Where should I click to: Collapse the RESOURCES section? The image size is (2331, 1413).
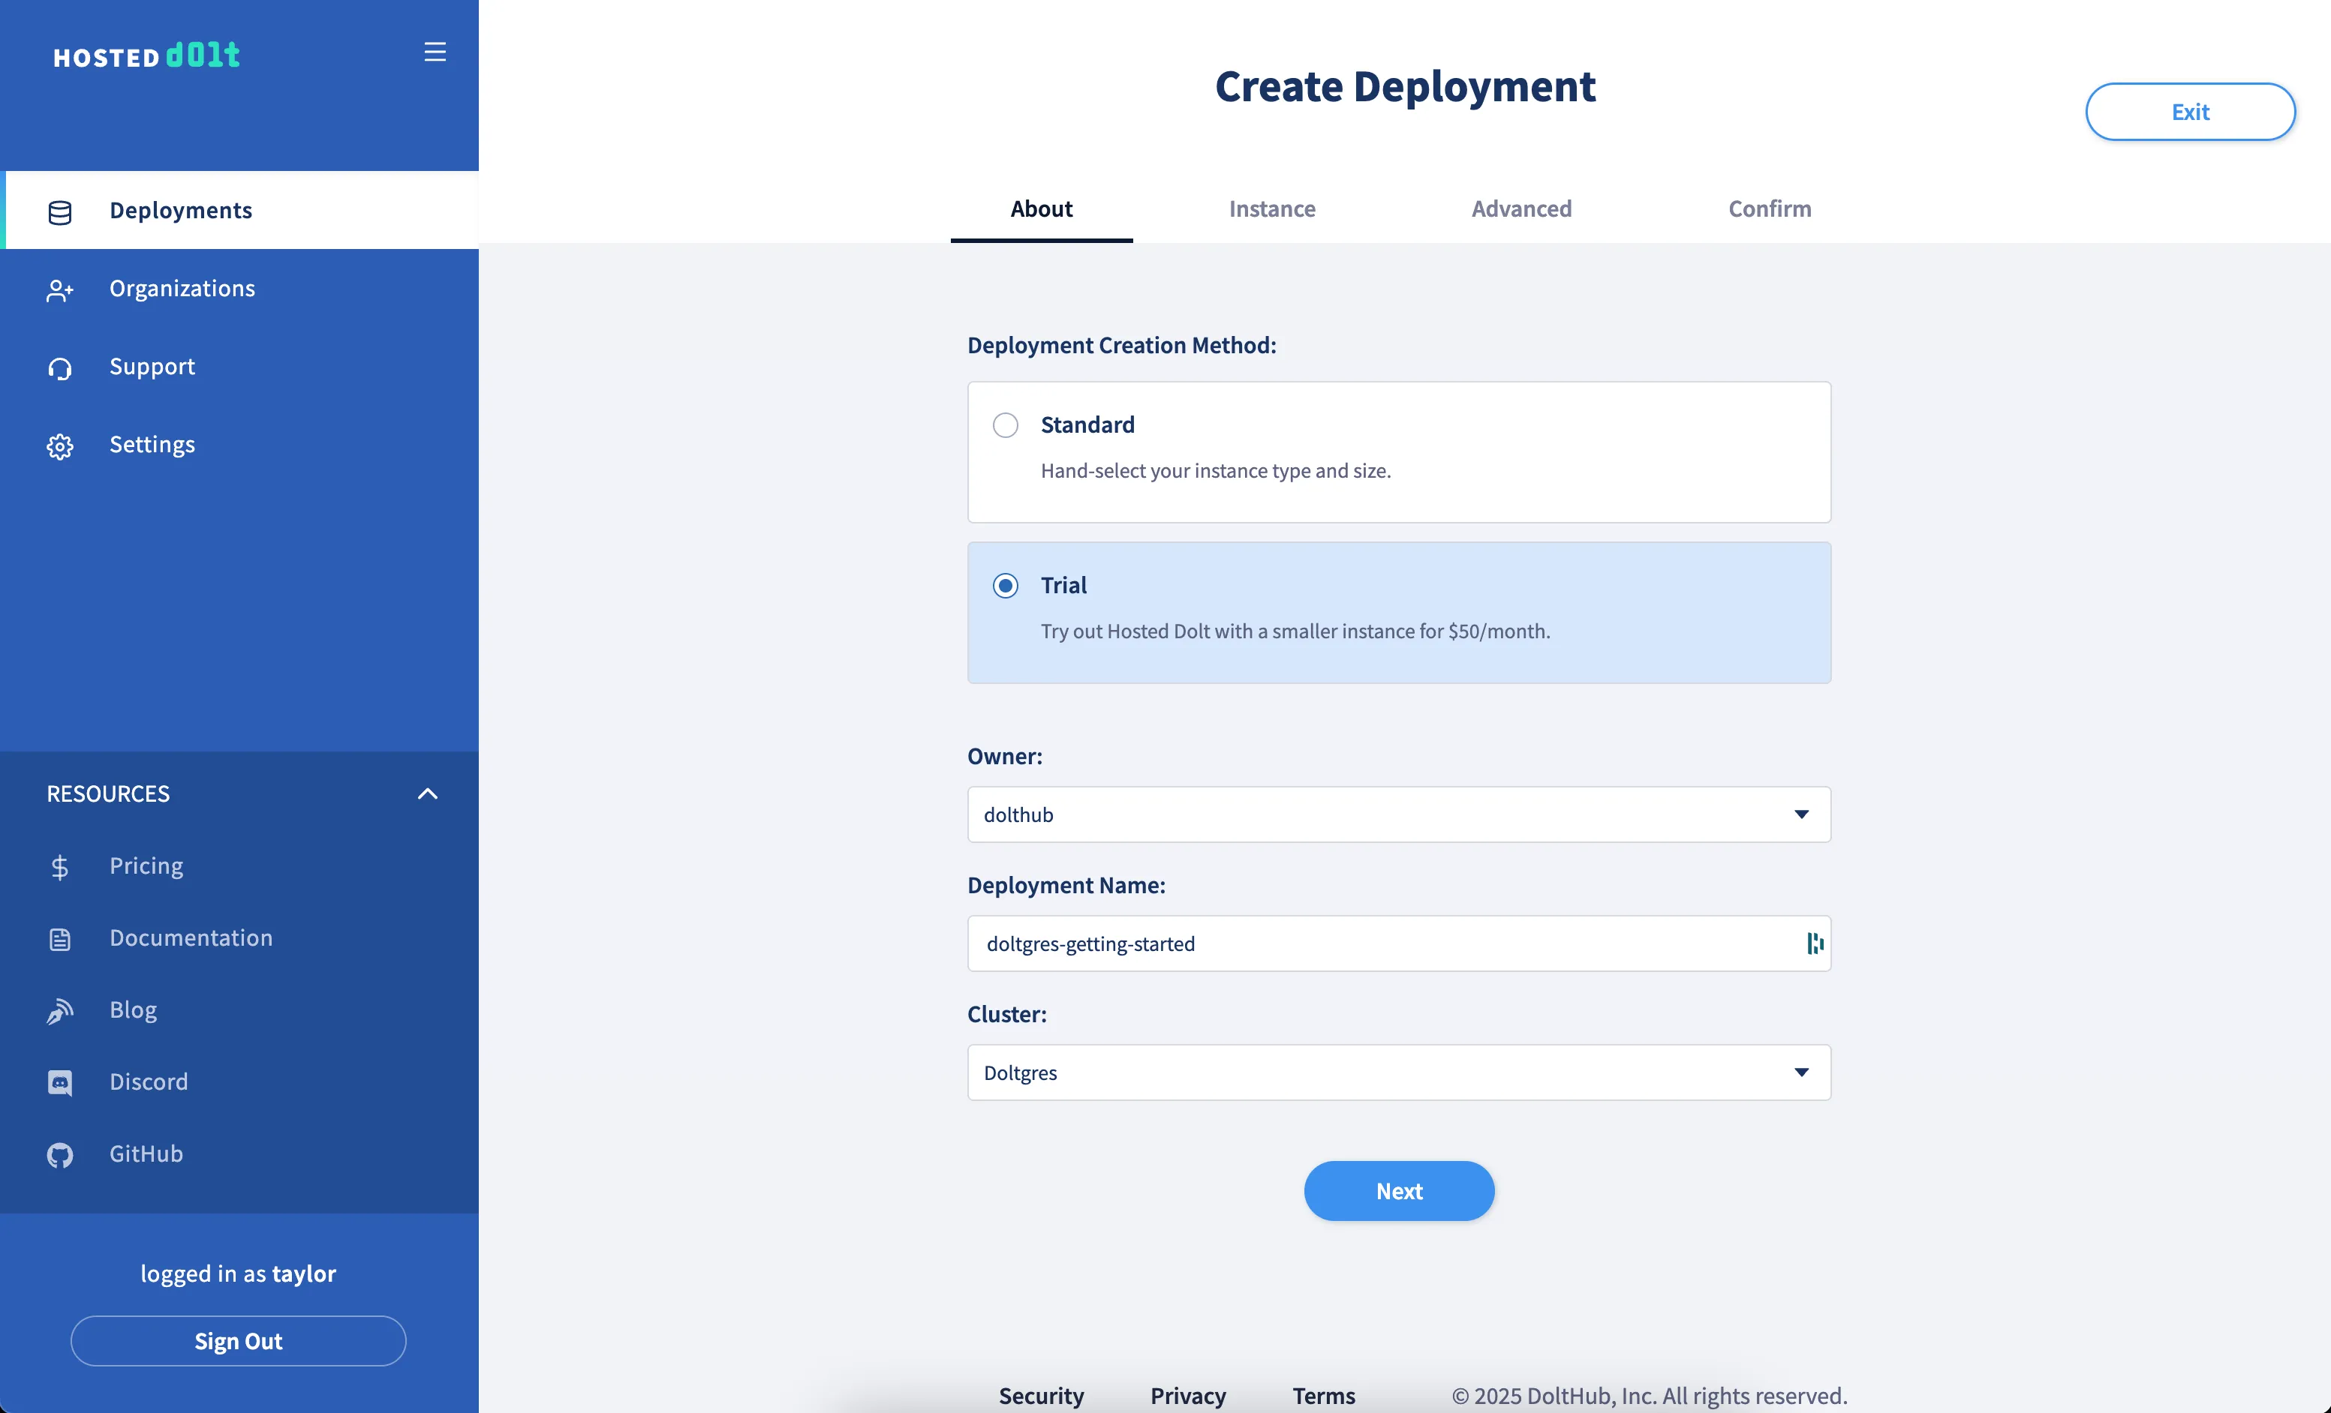(x=428, y=794)
